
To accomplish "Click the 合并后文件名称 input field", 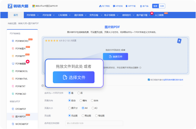I will point(94,123).
